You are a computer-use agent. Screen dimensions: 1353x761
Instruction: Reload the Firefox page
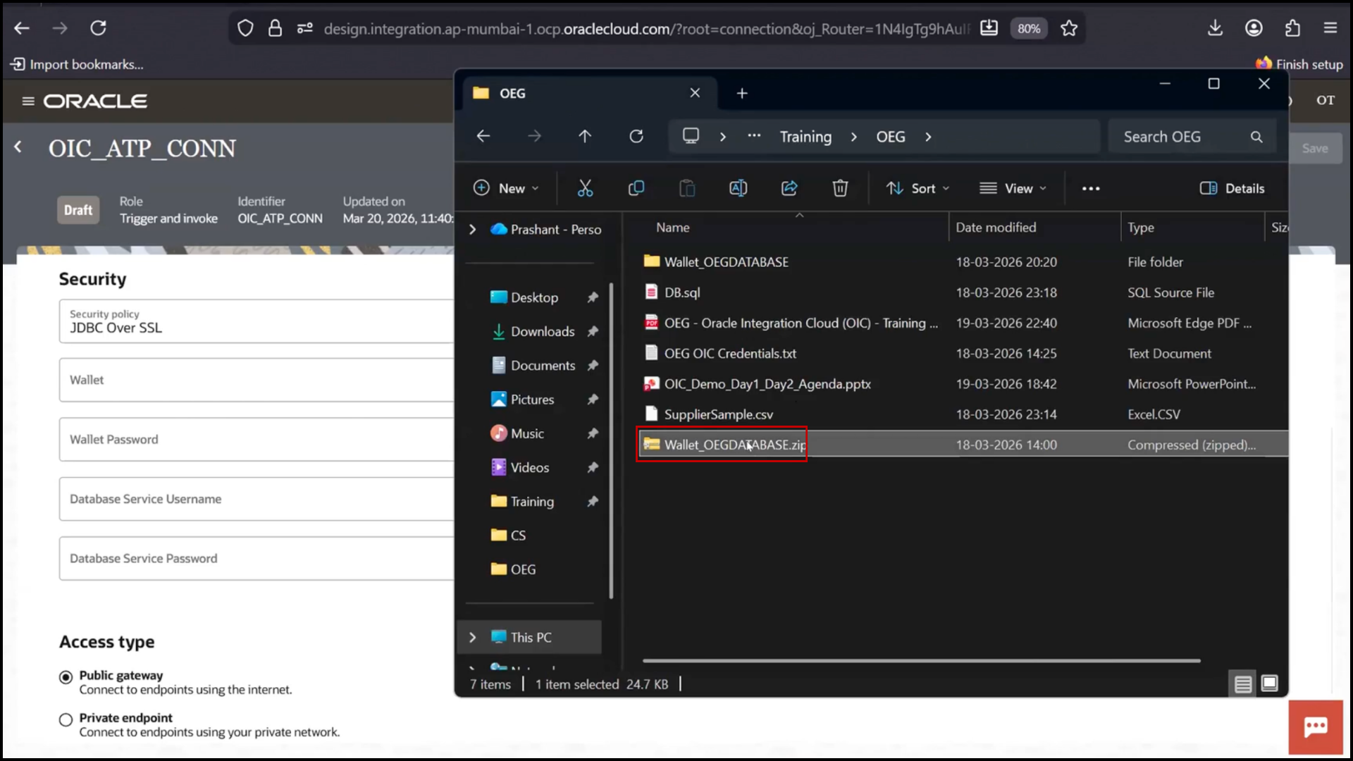pos(98,28)
